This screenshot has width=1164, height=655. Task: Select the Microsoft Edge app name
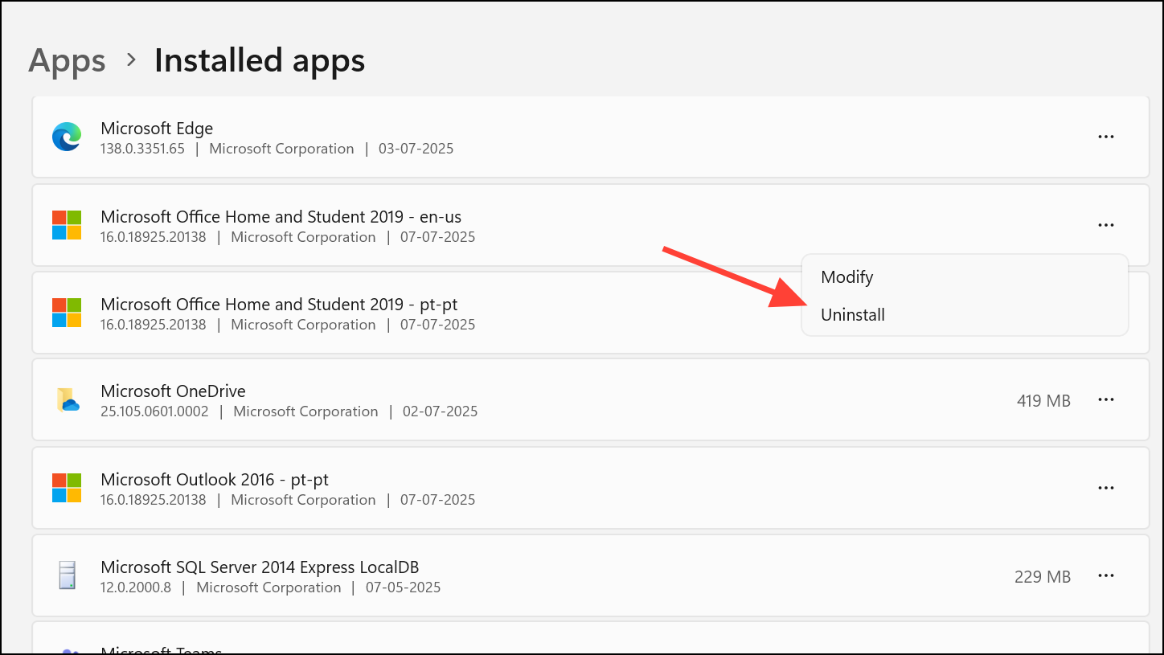157,129
